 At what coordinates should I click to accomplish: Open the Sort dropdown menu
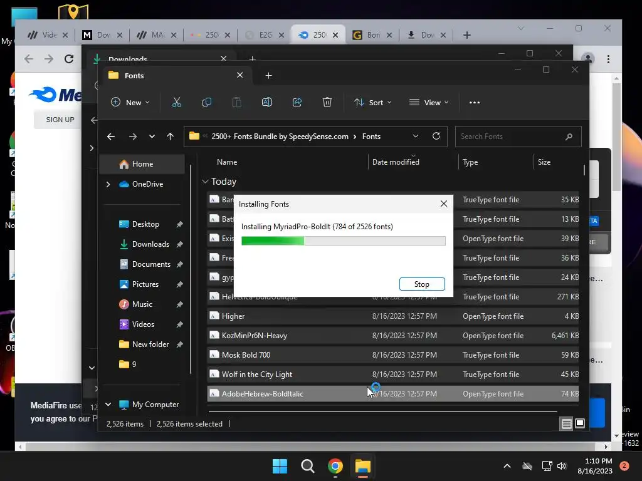point(372,103)
